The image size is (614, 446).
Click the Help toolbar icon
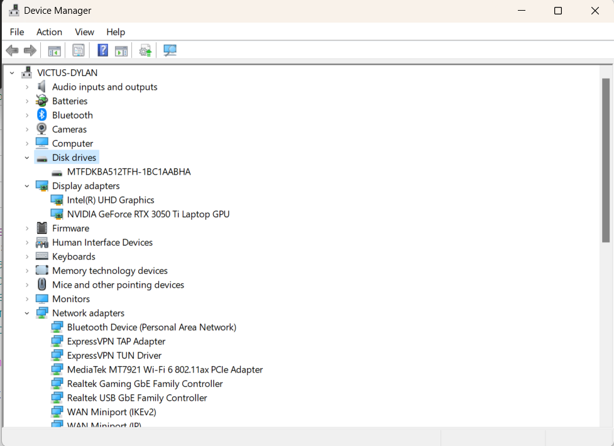(102, 50)
